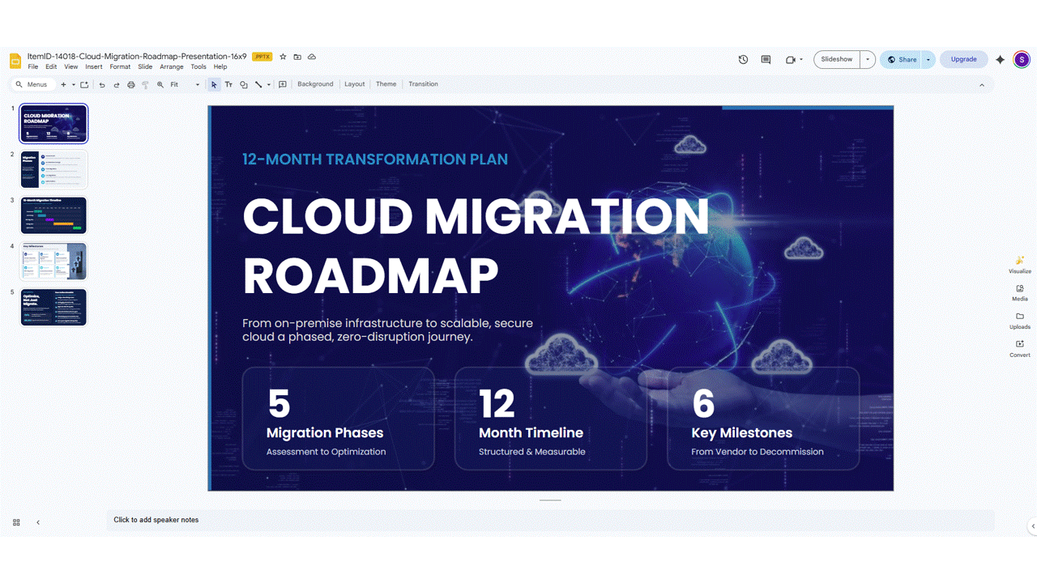The image size is (1037, 583).
Task: Start the Slideshow
Action: coord(837,59)
